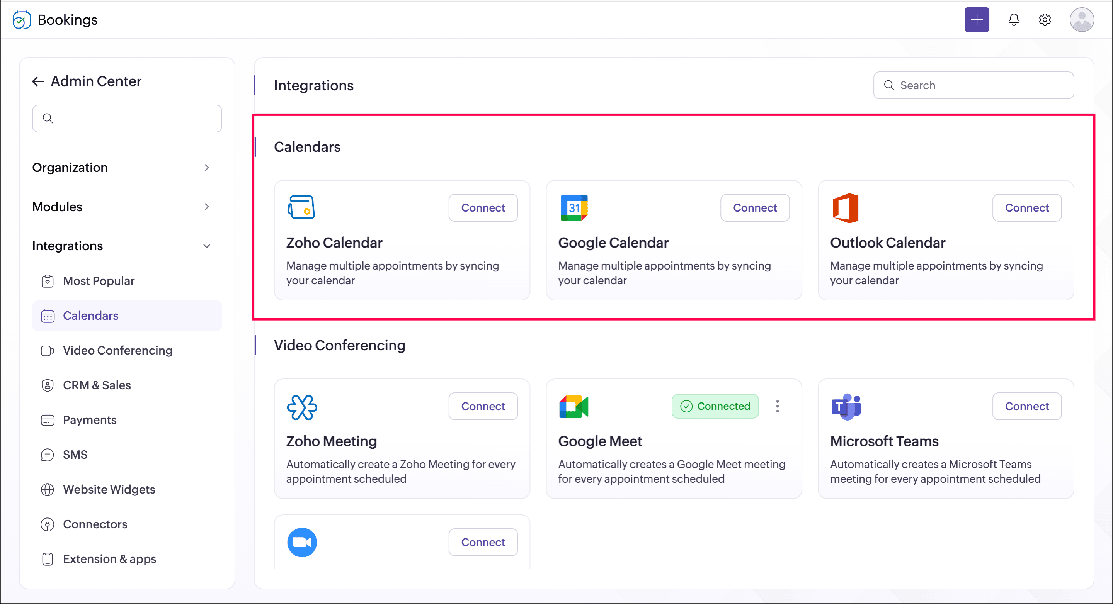Click the Bookings logo icon

(22, 20)
